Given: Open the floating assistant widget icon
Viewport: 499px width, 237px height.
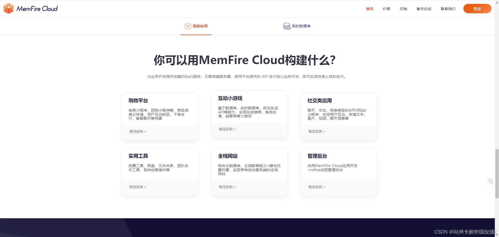Looking at the screenshot, I should (490, 181).
